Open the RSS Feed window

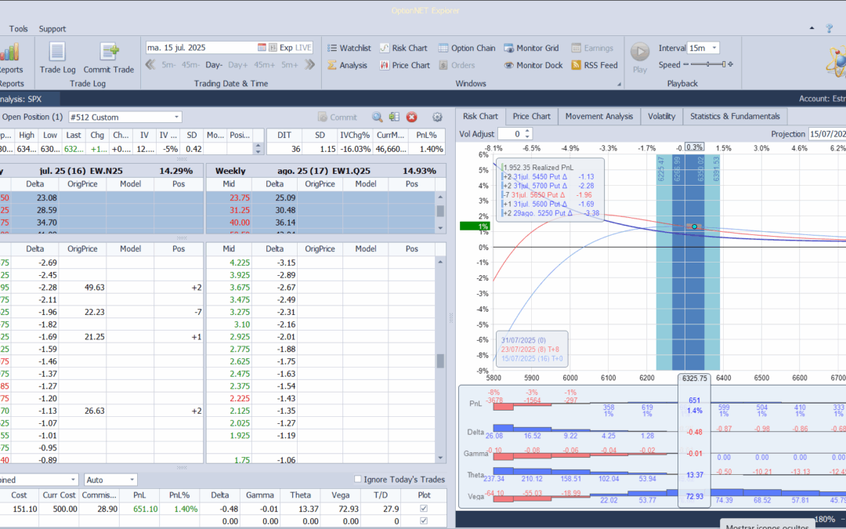pos(594,65)
